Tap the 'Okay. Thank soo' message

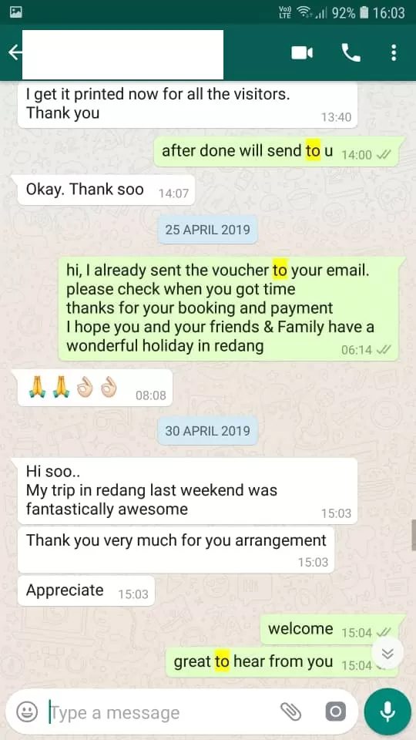click(106, 190)
